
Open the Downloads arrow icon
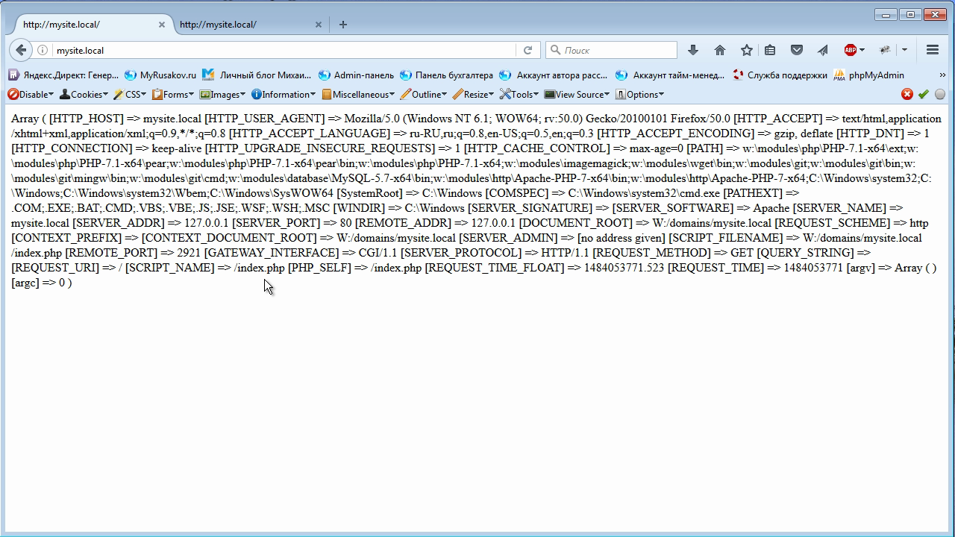(x=692, y=50)
